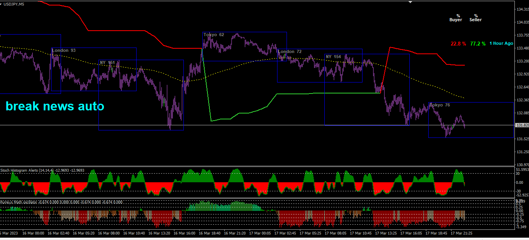The height and width of the screenshot is (240, 529).
Task: Click the 134.310 level on price scale
Action: tap(522, 9)
